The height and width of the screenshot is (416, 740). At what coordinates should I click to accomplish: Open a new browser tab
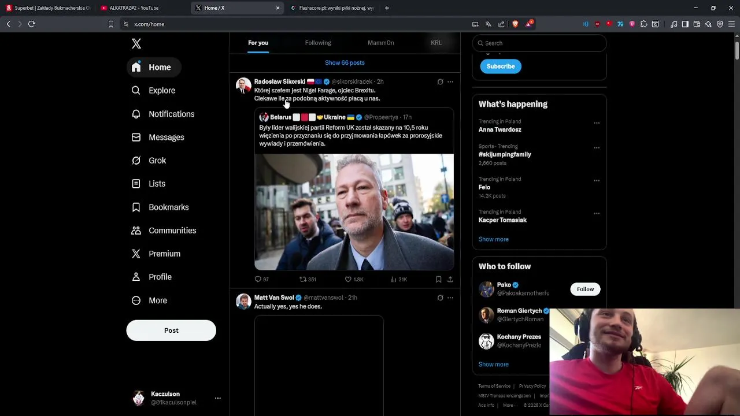(387, 8)
